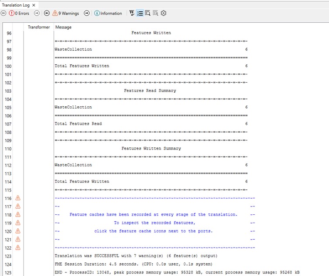Select log line number 100
Viewport: 329px width, 276px height.
8,66
